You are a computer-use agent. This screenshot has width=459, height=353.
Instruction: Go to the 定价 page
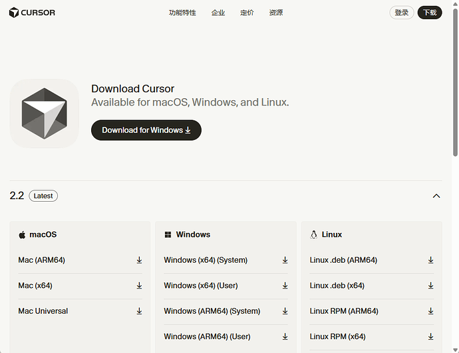(247, 13)
